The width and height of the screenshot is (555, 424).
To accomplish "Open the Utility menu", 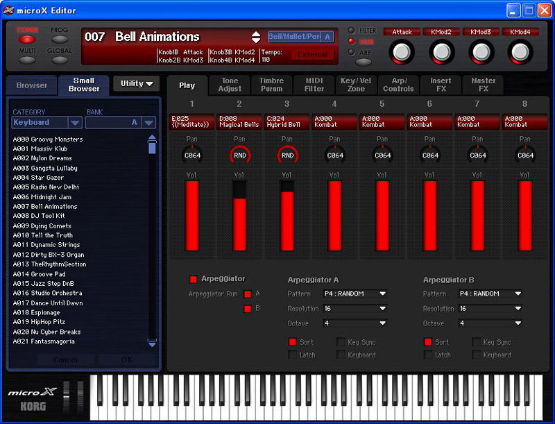I will click(136, 83).
